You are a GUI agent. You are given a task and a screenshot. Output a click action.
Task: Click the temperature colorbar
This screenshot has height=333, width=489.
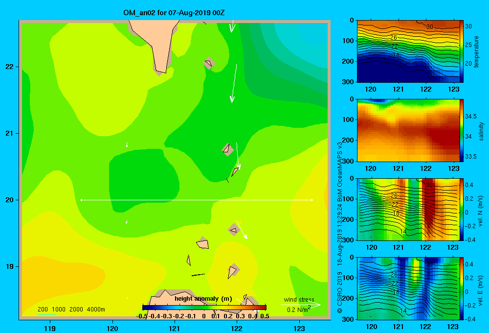[x=462, y=51]
